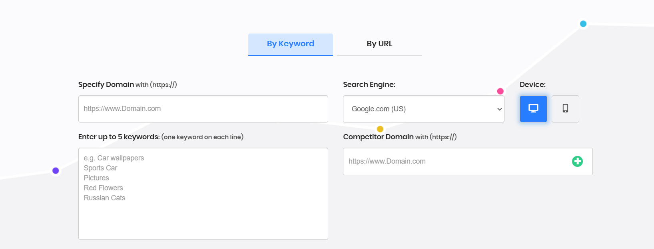
Task: Click the 'Search Engine:' label
Action: [x=369, y=85]
